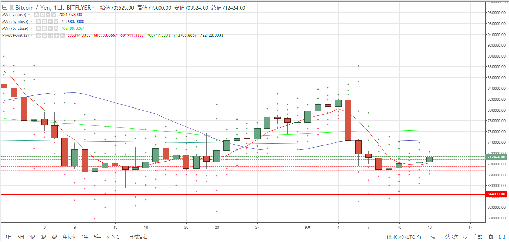This screenshot has width=509, height=242.
Task: Toggle Pivot Point visibility eye icon
Action: [x=39, y=35]
